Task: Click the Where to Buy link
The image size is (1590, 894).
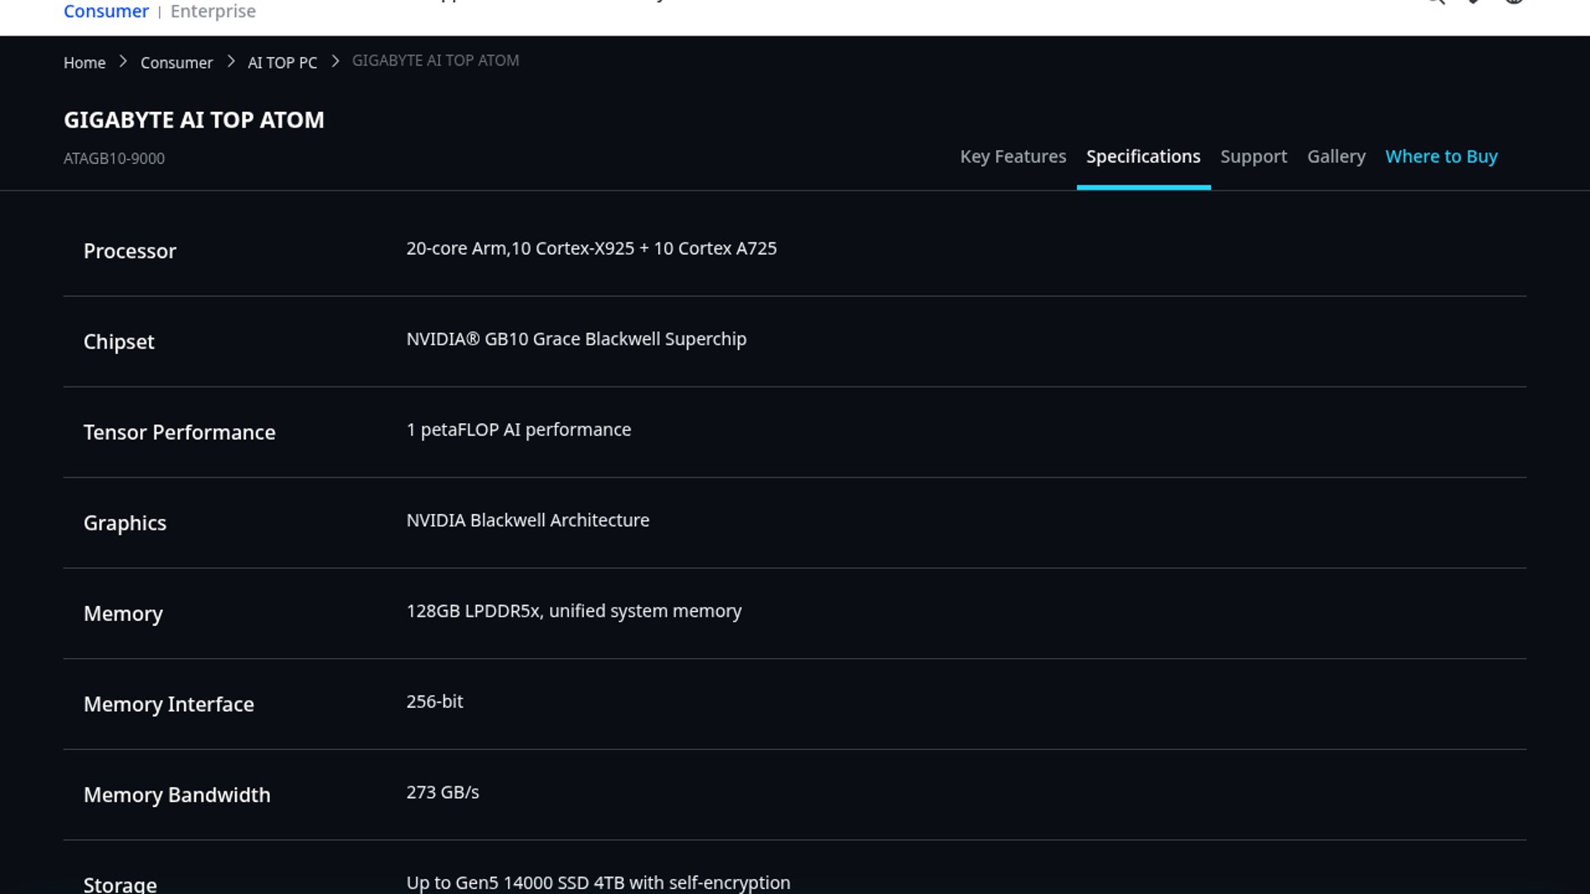Action: [1441, 156]
